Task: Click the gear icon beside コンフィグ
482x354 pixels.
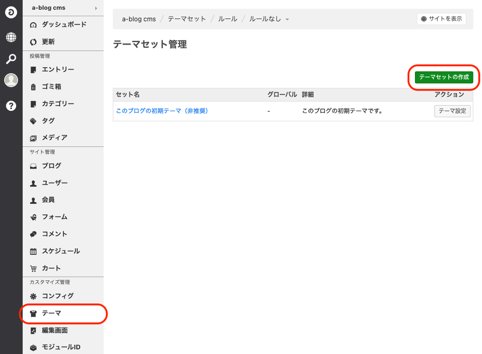Action: point(33,296)
